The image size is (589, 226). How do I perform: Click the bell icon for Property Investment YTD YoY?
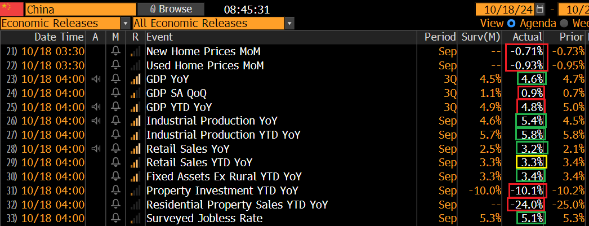tap(116, 190)
